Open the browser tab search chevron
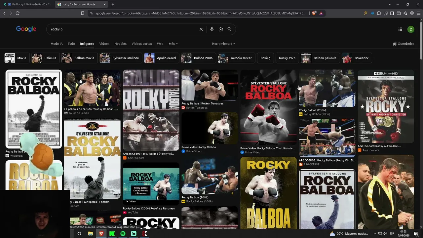The image size is (423, 238). [390, 4]
